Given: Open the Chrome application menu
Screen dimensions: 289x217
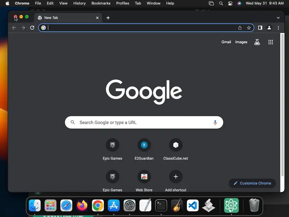Looking at the screenshot, I should coord(22,3).
